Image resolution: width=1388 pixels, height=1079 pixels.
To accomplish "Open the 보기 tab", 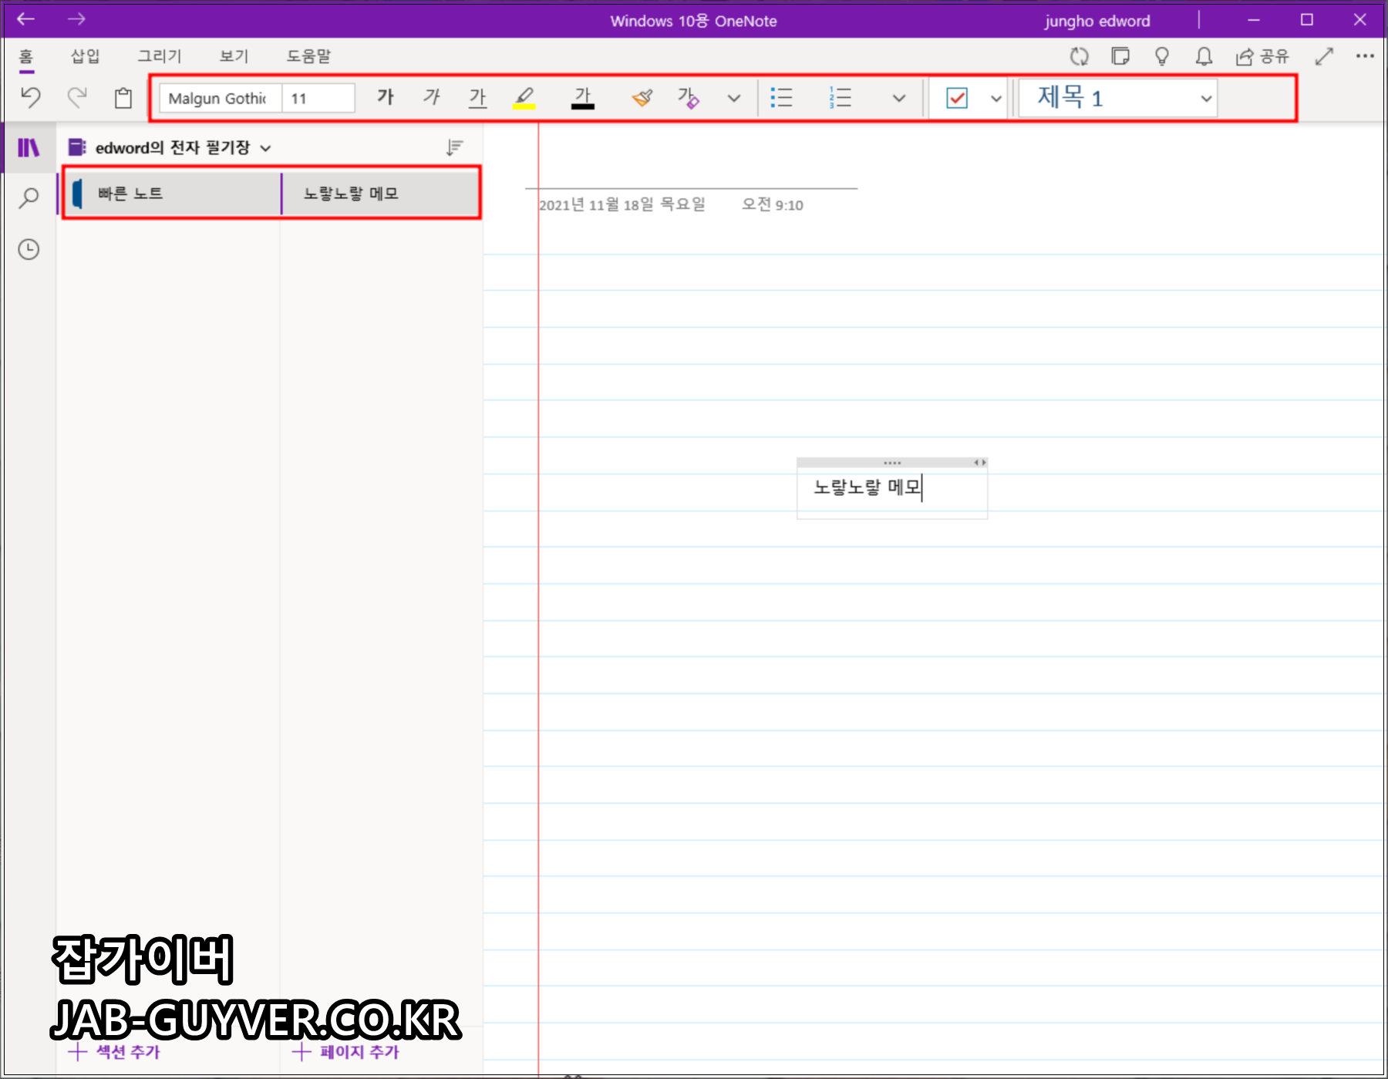I will pos(234,56).
